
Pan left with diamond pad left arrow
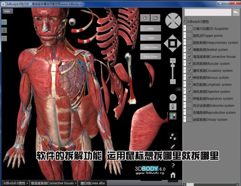166,43
